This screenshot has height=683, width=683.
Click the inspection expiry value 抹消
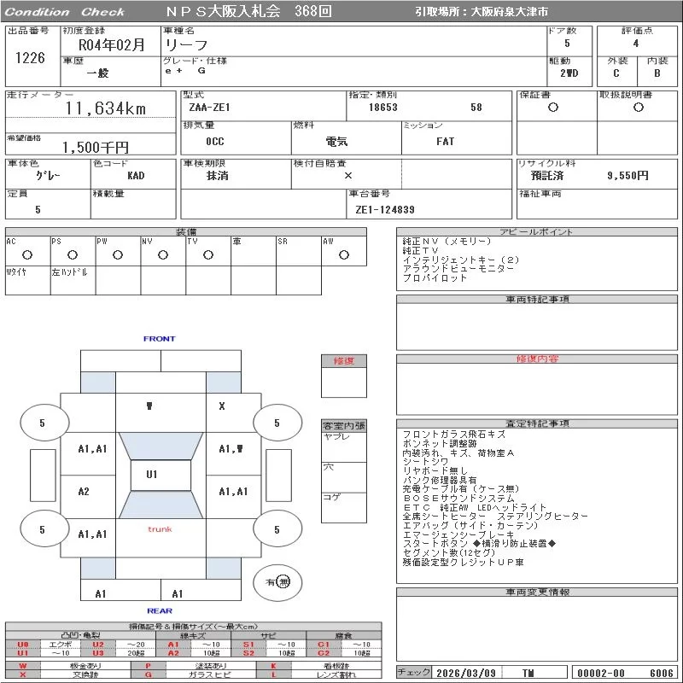(x=218, y=176)
